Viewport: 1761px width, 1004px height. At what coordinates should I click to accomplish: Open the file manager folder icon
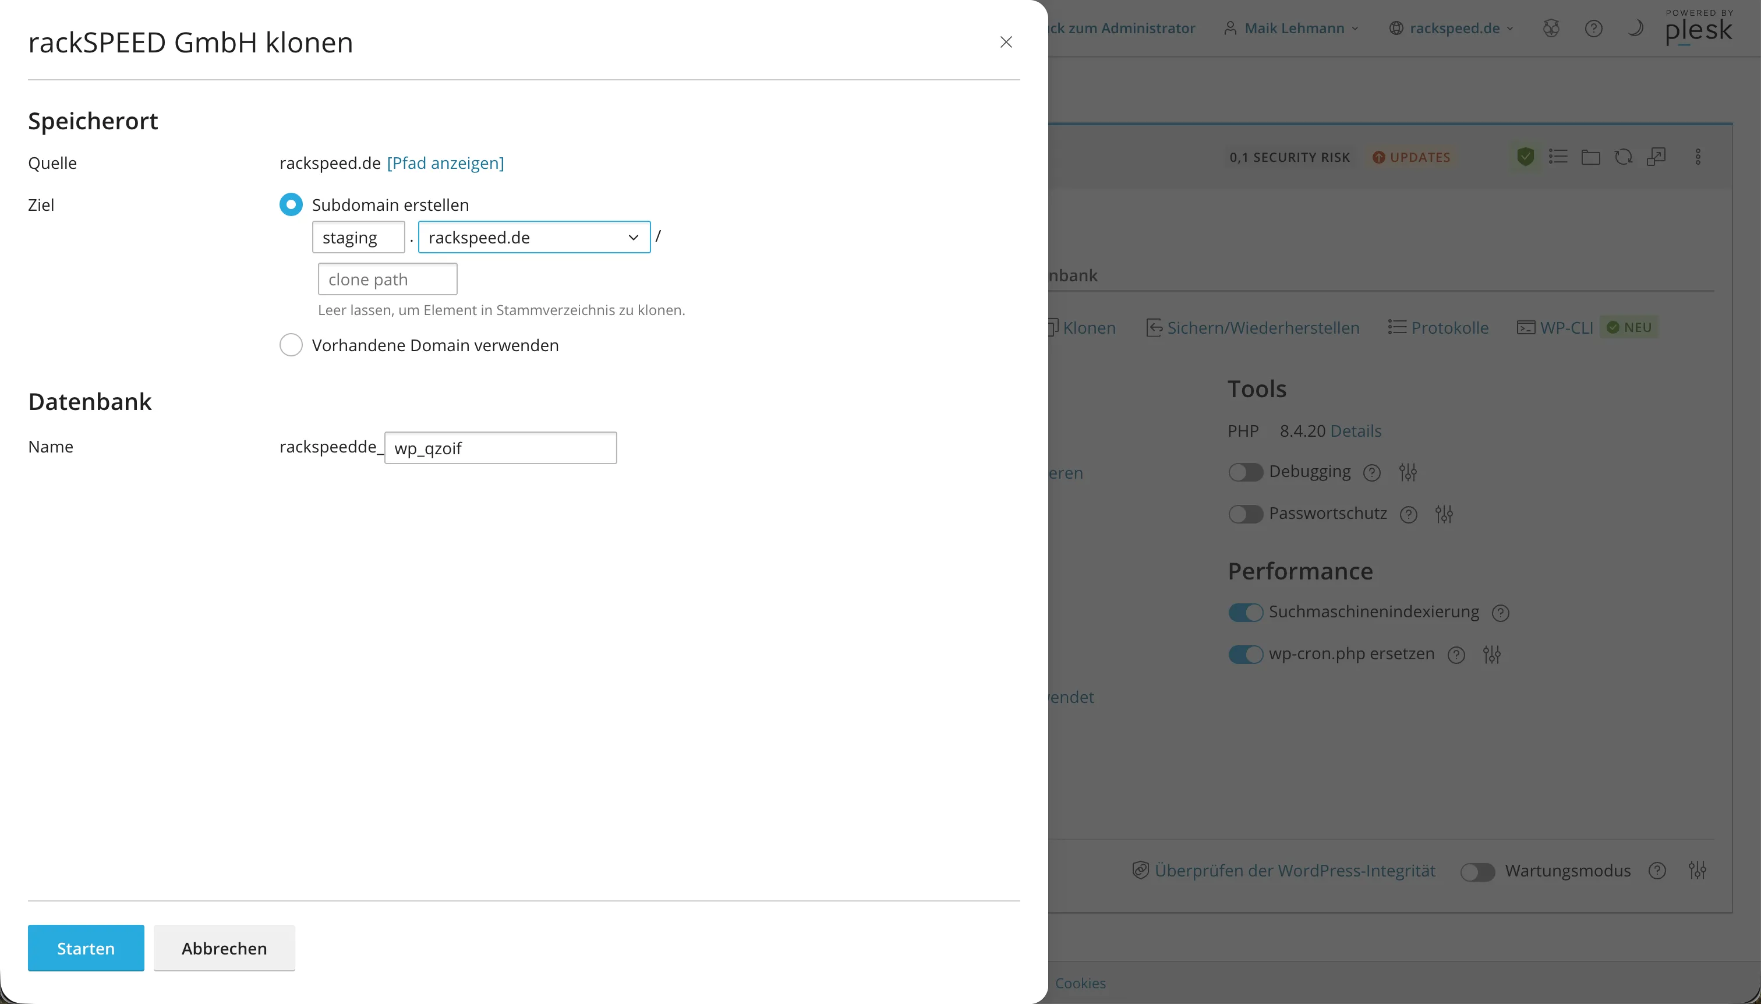click(1591, 157)
